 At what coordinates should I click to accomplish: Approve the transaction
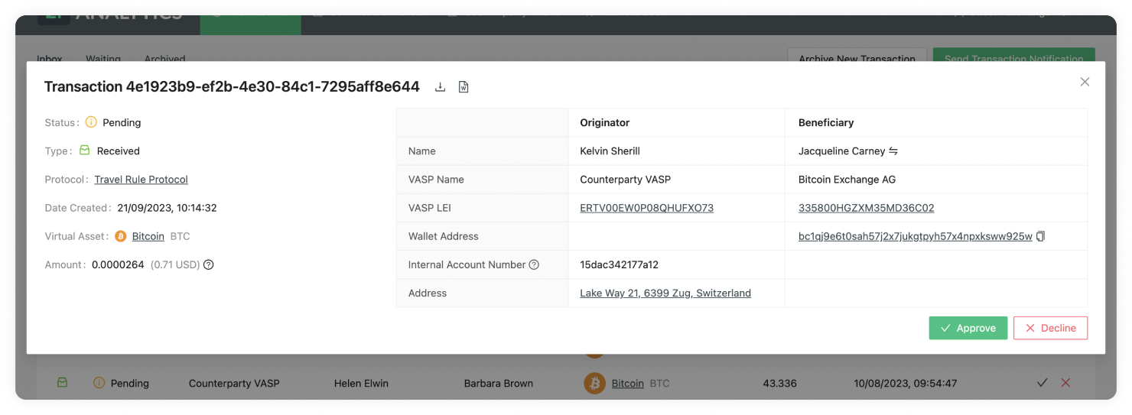[968, 328]
